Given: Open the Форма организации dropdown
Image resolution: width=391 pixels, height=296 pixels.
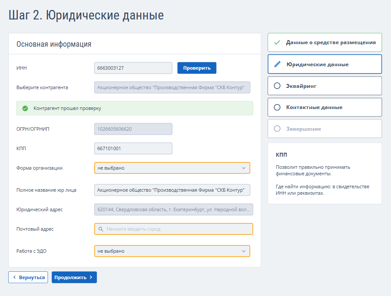Looking at the screenshot, I should pos(172,168).
